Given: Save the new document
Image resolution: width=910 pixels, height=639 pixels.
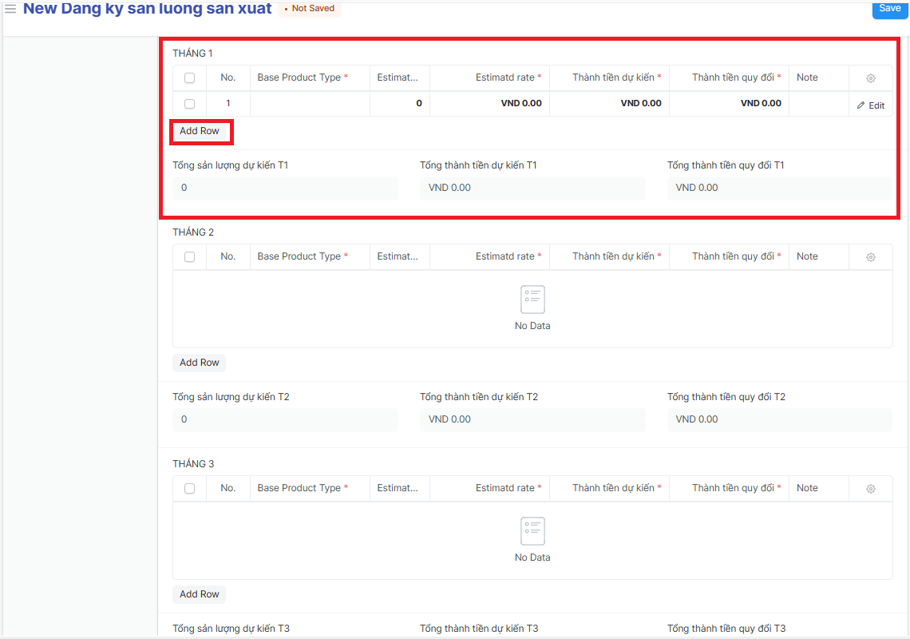Looking at the screenshot, I should click(889, 9).
